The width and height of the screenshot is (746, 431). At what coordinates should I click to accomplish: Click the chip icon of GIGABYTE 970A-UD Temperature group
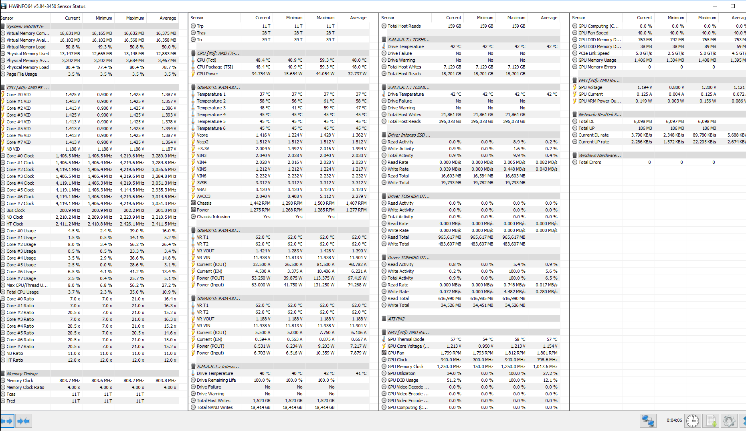click(x=193, y=87)
